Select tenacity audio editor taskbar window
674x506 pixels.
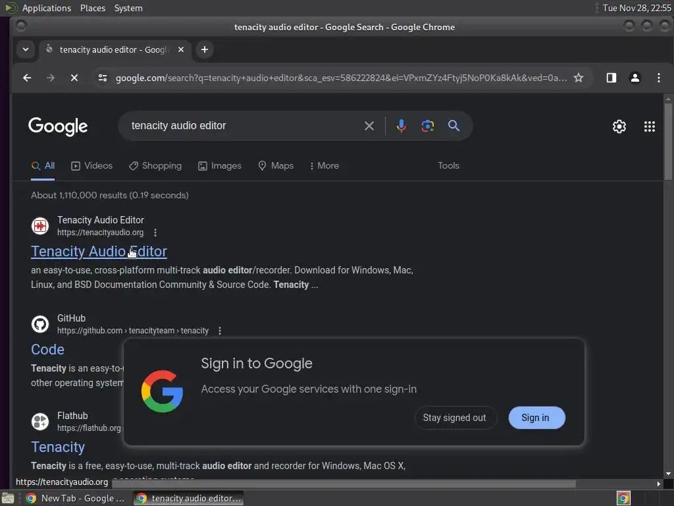point(189,498)
